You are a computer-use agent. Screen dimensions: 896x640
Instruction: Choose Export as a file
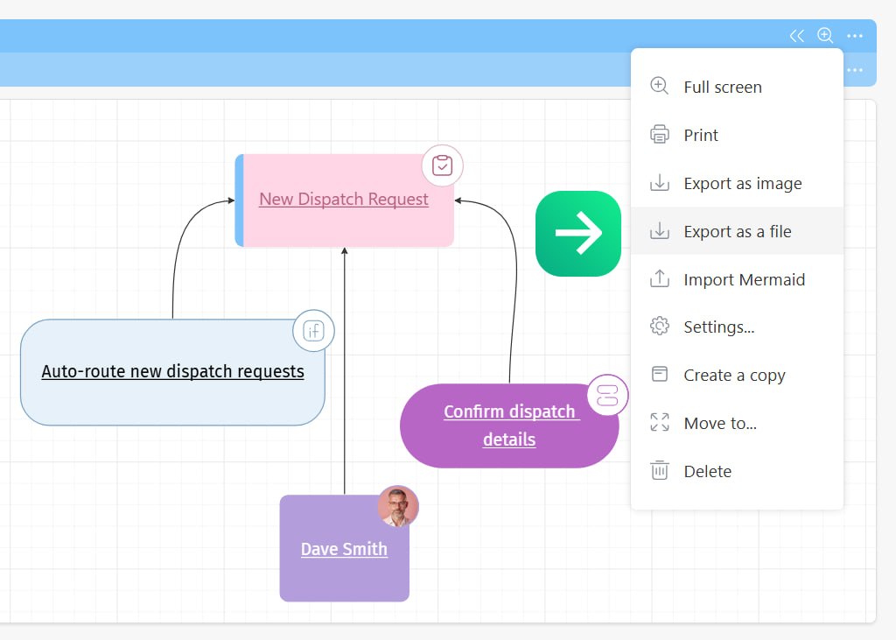(737, 231)
